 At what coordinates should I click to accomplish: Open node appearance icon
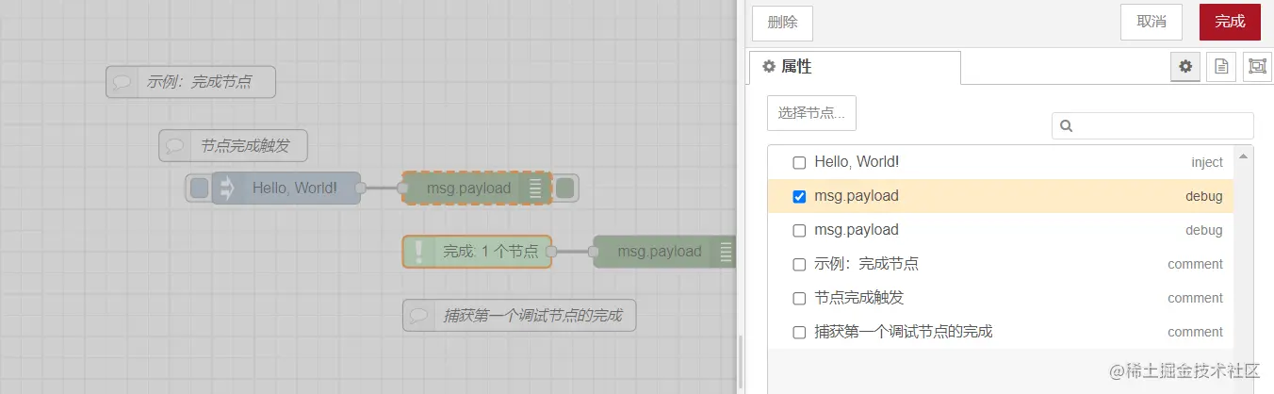(x=1257, y=67)
